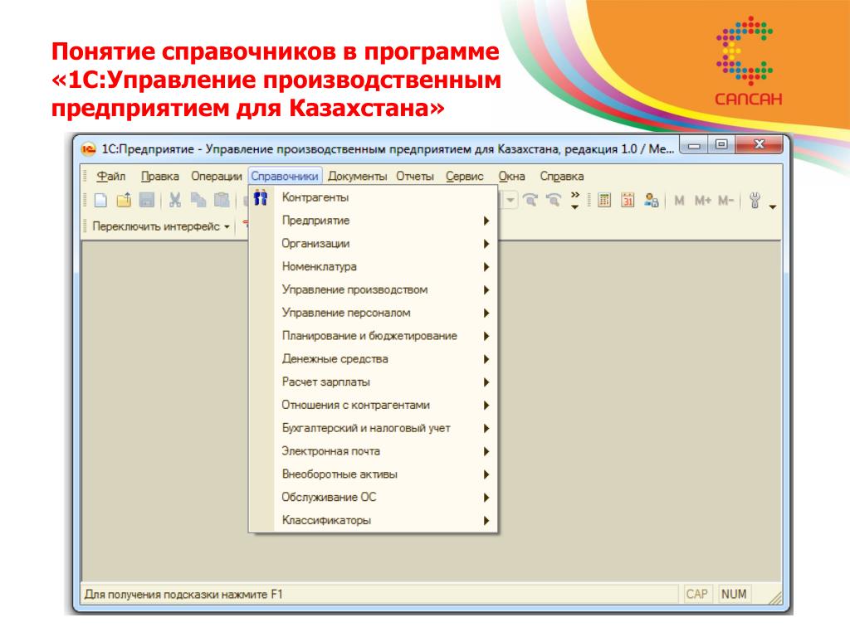Minimize the 1C:Предприятие window

click(x=694, y=145)
